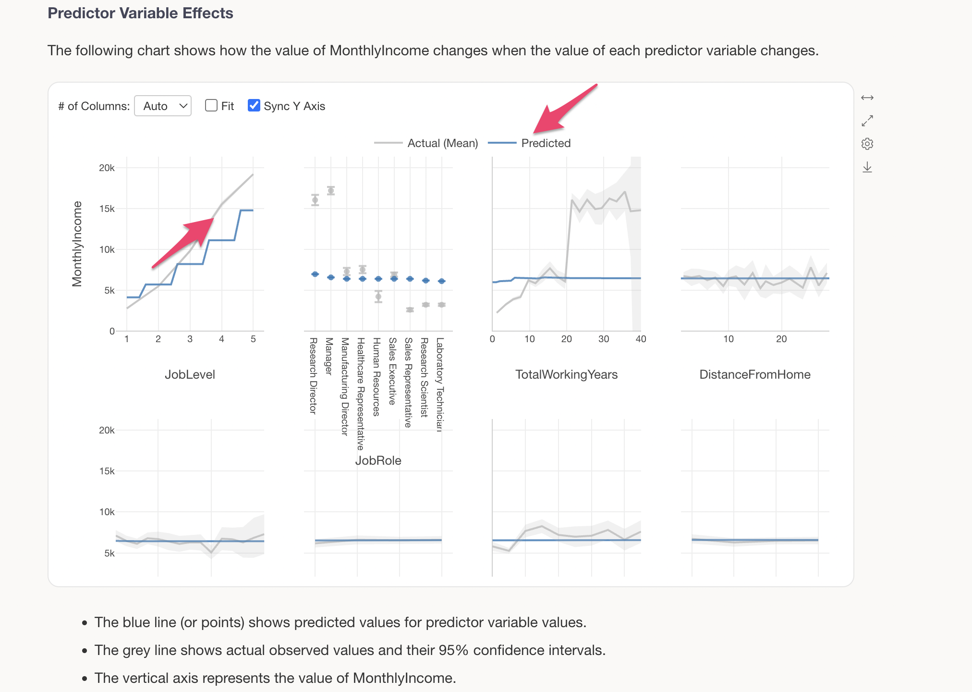Click the DistanceFromHome chart label

(755, 374)
